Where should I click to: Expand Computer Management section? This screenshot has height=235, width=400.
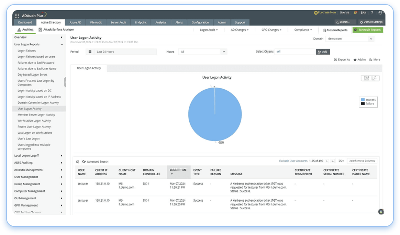[x=62, y=191]
